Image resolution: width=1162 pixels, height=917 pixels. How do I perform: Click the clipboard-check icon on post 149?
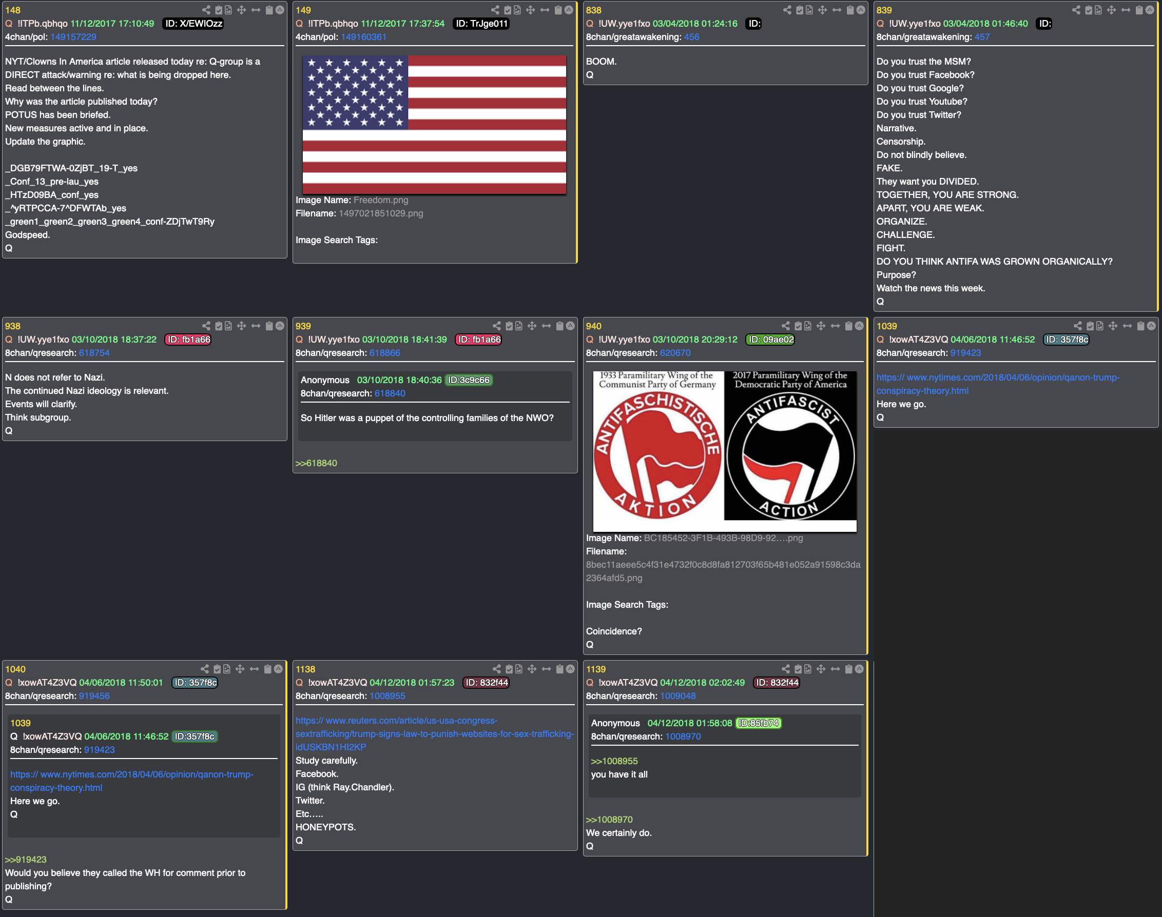coord(508,10)
